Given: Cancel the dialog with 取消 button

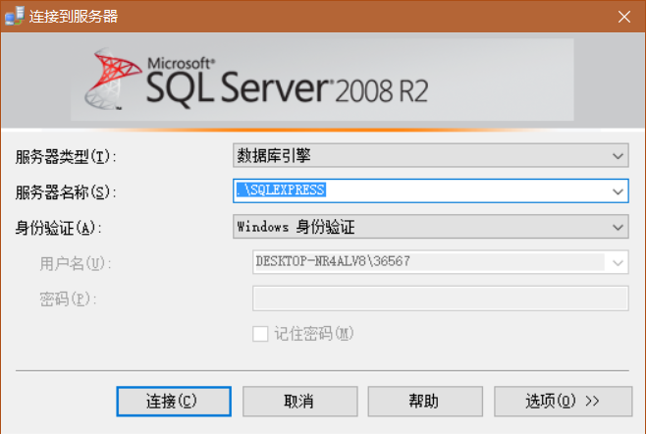Looking at the screenshot, I should (300, 401).
